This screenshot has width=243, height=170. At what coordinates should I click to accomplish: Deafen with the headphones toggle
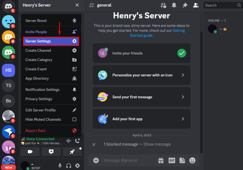pos(69,166)
